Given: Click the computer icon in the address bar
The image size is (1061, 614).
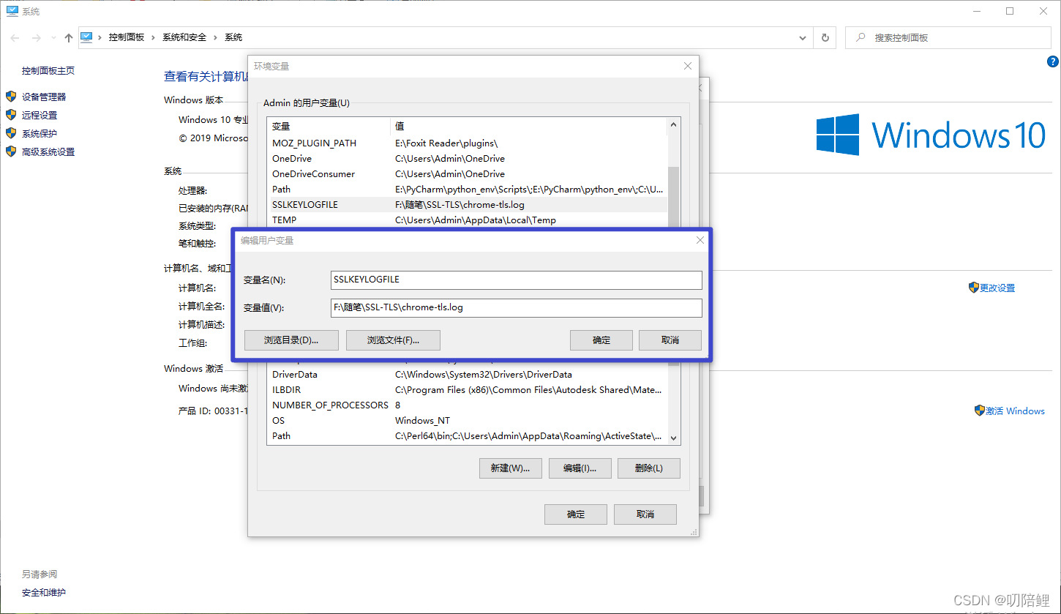Looking at the screenshot, I should (x=86, y=37).
